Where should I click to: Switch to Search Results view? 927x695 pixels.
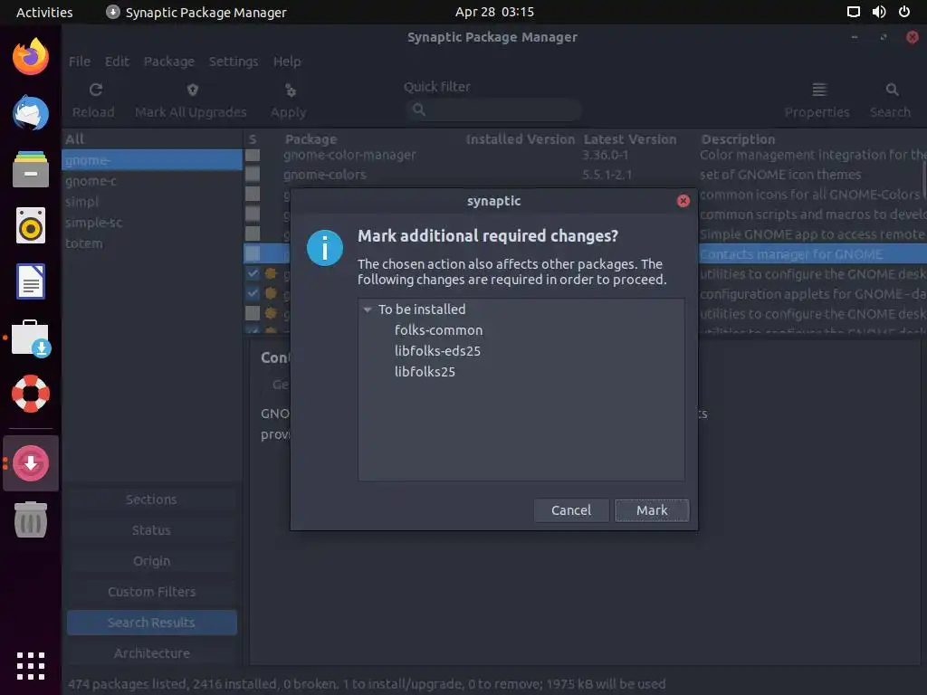coord(152,623)
